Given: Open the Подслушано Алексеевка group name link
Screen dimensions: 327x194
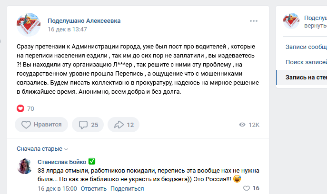Looking at the screenshot, I should 84,21.
